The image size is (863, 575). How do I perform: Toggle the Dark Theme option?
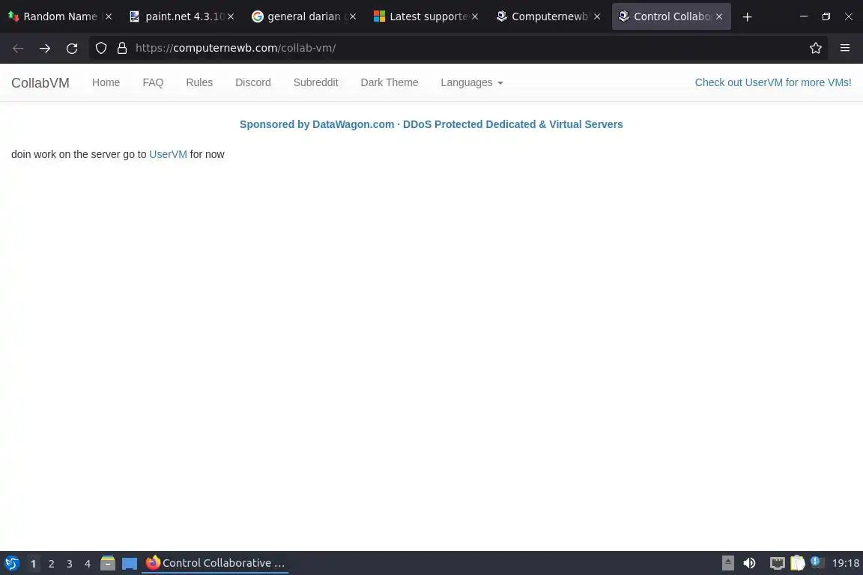point(389,82)
